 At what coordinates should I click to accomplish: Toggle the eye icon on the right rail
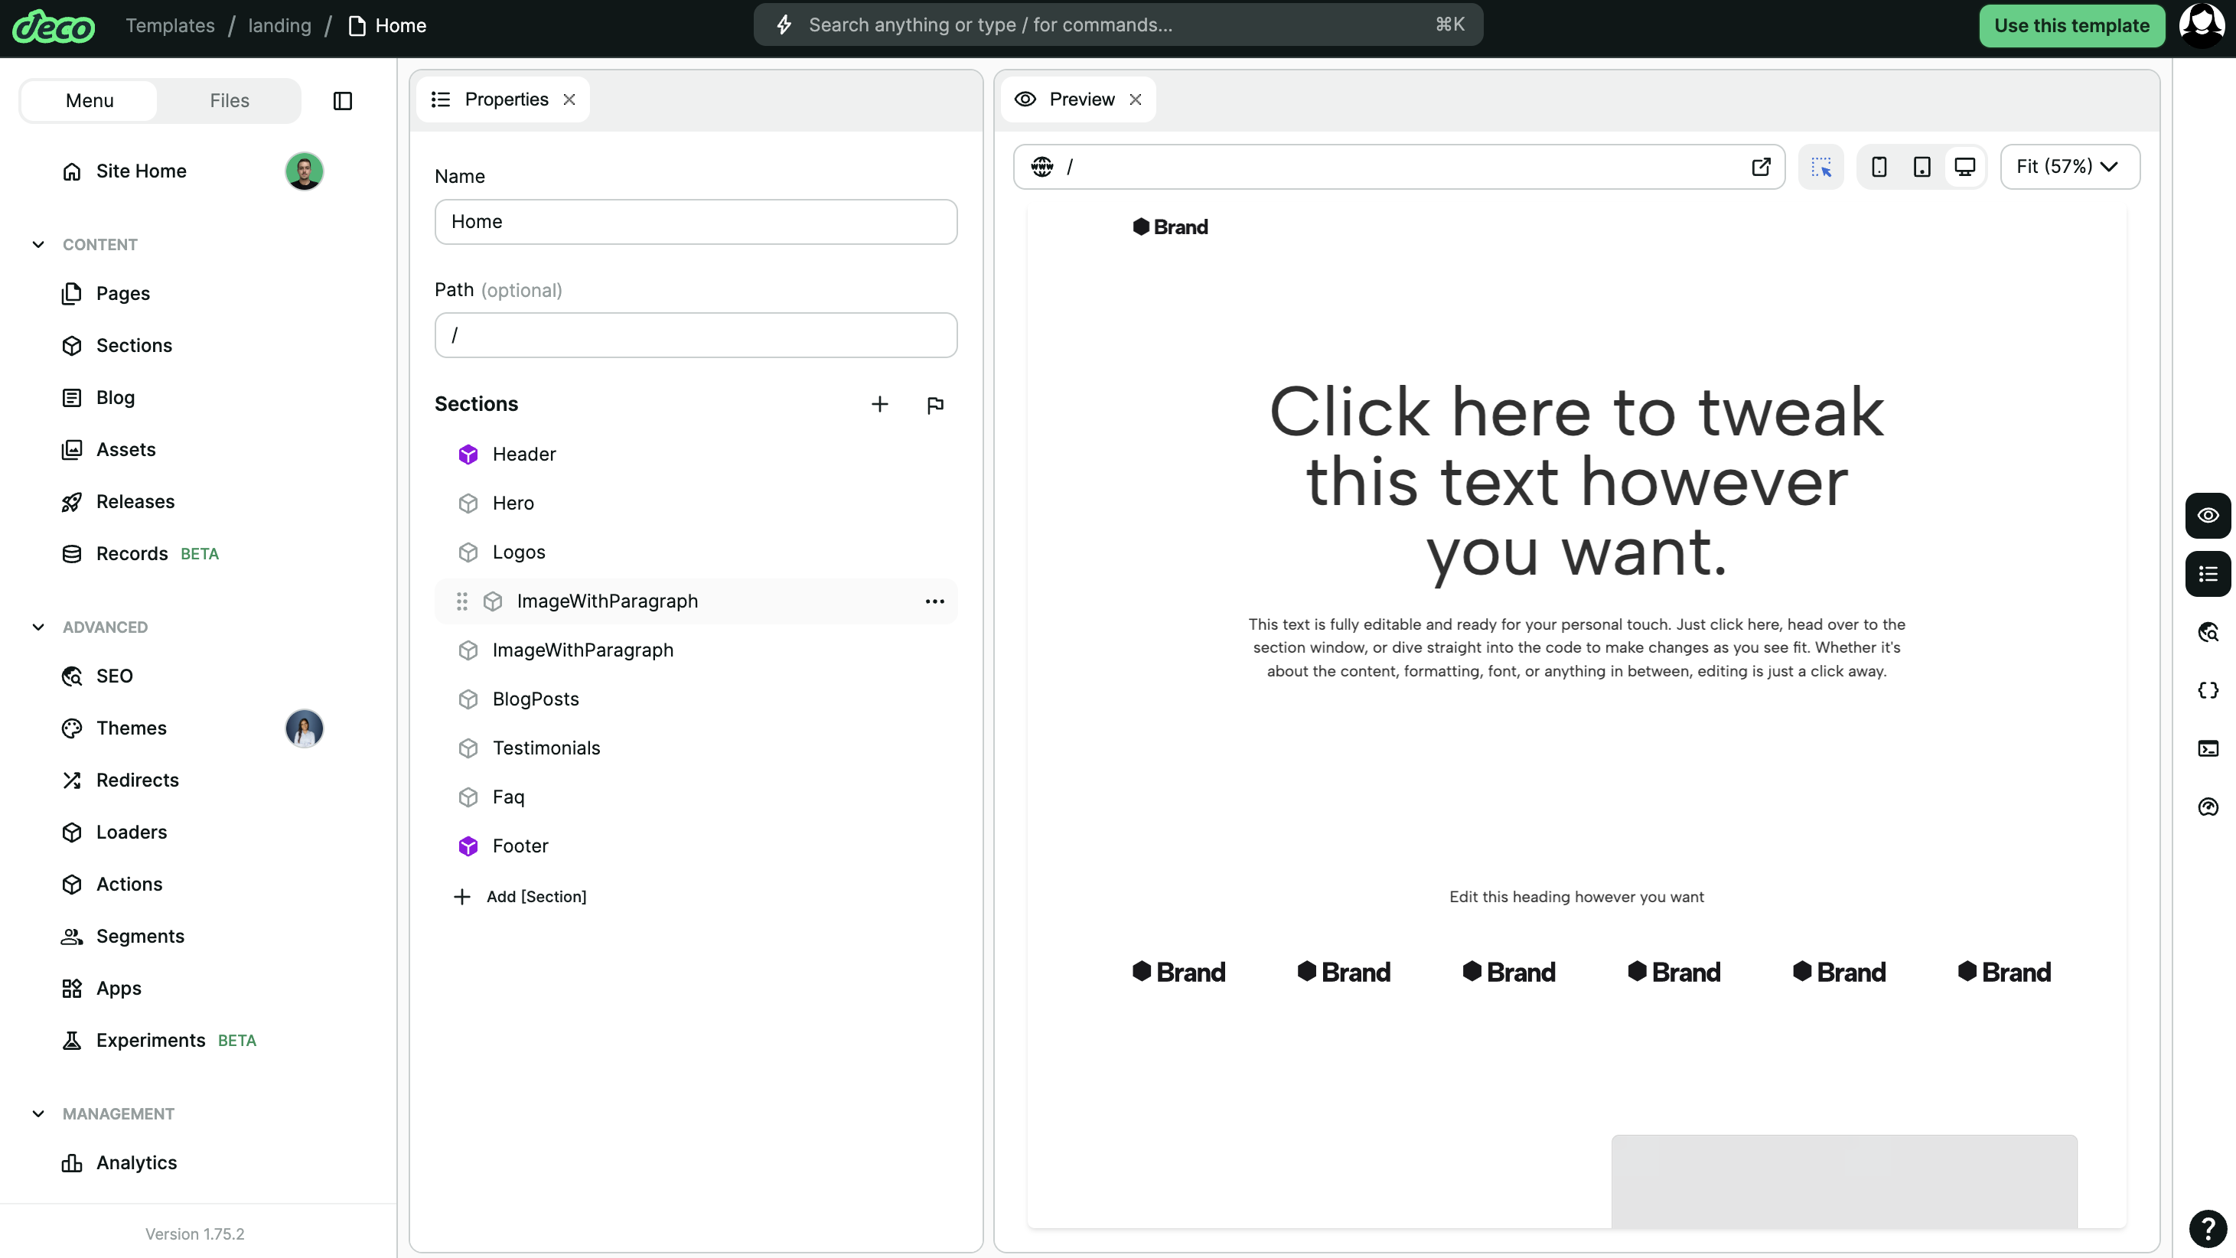pos(2208,516)
